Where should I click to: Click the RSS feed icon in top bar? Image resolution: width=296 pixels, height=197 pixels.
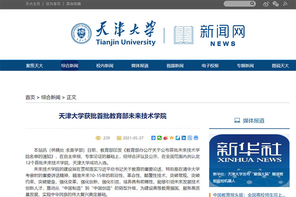point(286,4)
